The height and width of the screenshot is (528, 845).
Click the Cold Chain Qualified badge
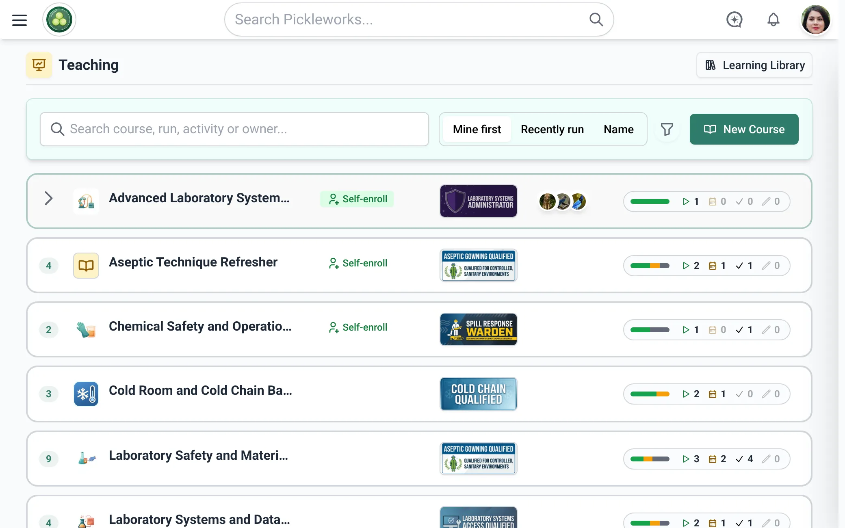point(479,394)
